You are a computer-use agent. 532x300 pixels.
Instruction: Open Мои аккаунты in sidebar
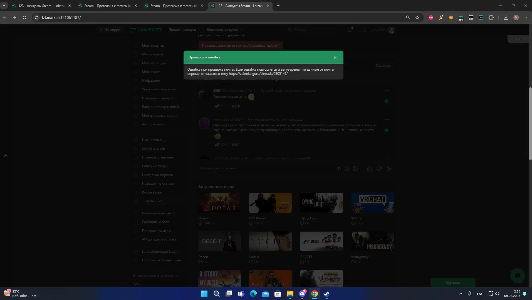pyautogui.click(x=153, y=46)
